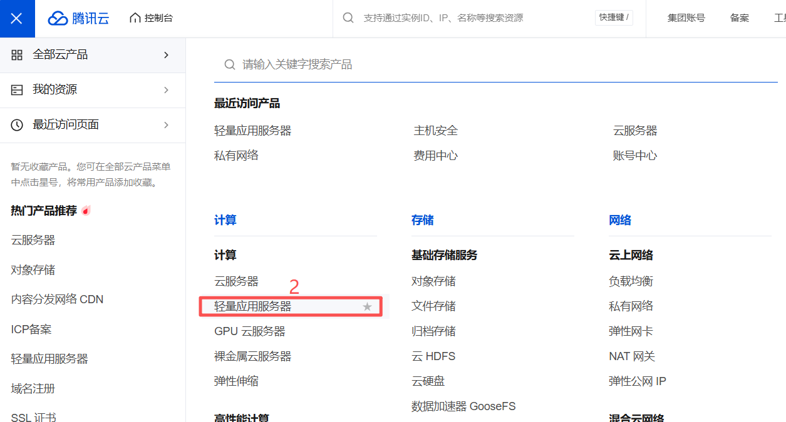Open 域名注册 in the sidebar
786x422 pixels.
pos(33,389)
